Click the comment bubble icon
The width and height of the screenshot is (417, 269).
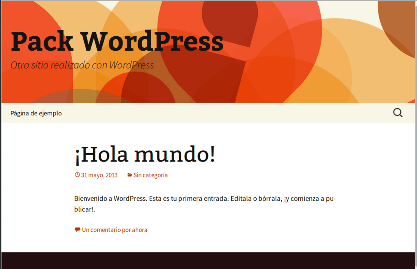(77, 230)
